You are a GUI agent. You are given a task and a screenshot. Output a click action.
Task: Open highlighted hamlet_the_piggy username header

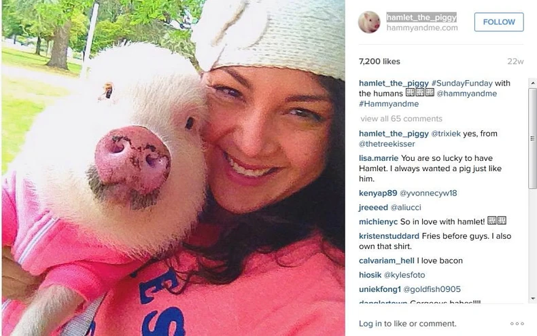421,17
